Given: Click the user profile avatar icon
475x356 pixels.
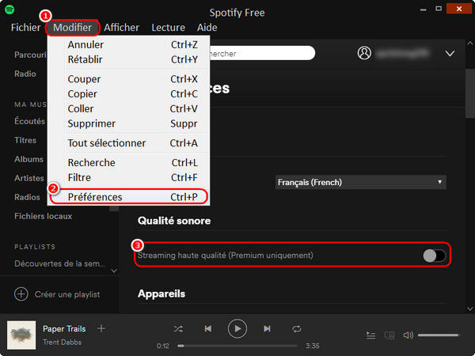Looking at the screenshot, I should click(x=364, y=53).
